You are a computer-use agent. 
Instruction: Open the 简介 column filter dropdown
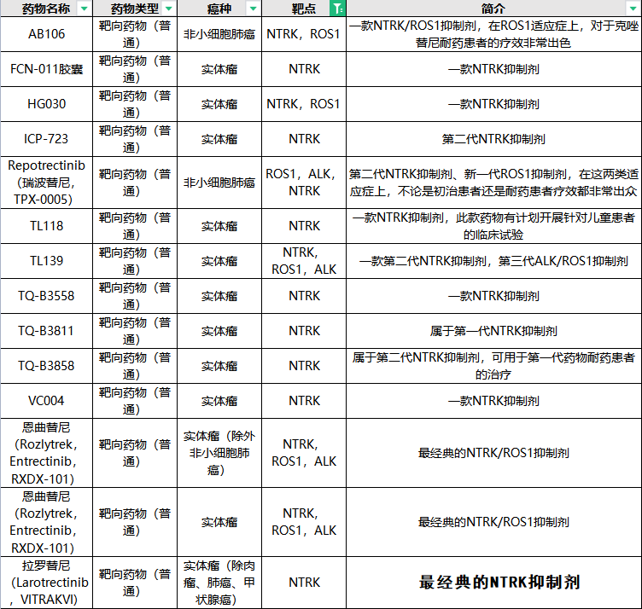632,9
